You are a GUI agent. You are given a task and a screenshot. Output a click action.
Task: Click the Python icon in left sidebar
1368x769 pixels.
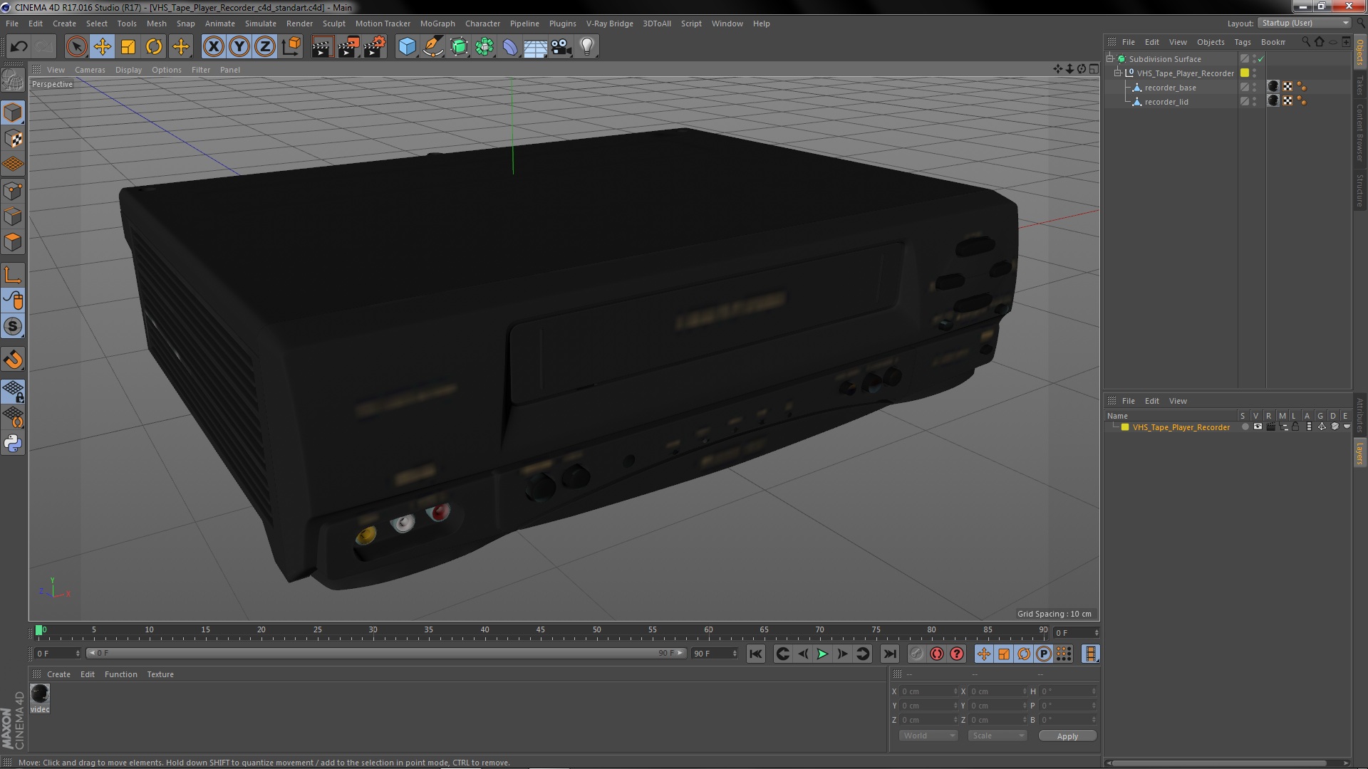[13, 444]
